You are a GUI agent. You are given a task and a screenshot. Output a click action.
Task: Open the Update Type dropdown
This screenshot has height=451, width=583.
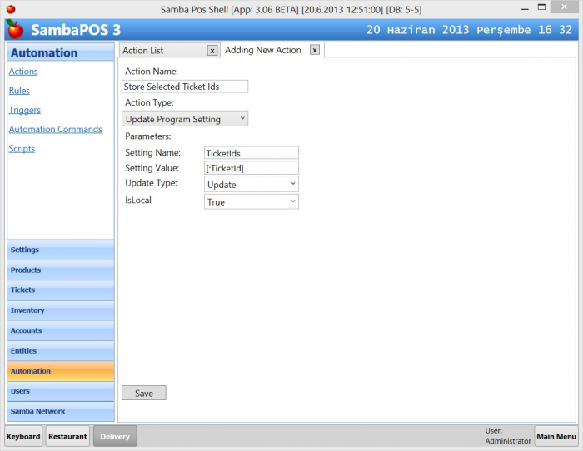(251, 184)
